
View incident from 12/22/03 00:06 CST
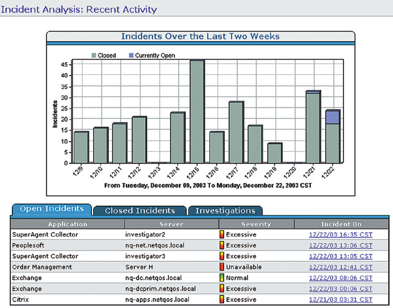click(x=340, y=289)
